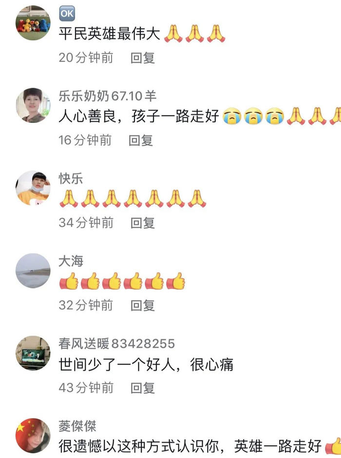The width and height of the screenshot is (341, 458).
Task: Click the first thumbs-up emoji in 大海's comment
Action: click(x=69, y=281)
